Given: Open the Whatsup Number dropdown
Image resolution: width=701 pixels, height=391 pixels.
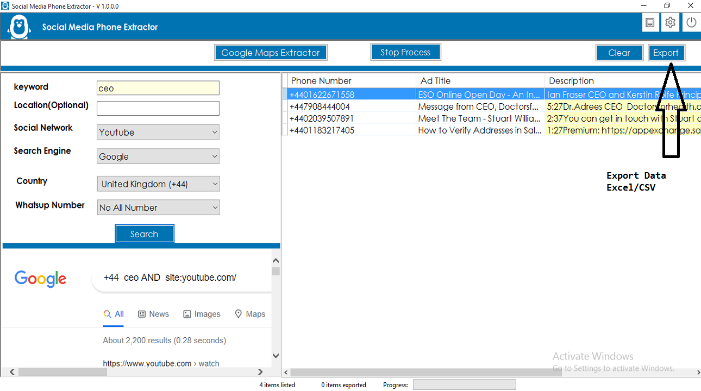Looking at the screenshot, I should [158, 207].
